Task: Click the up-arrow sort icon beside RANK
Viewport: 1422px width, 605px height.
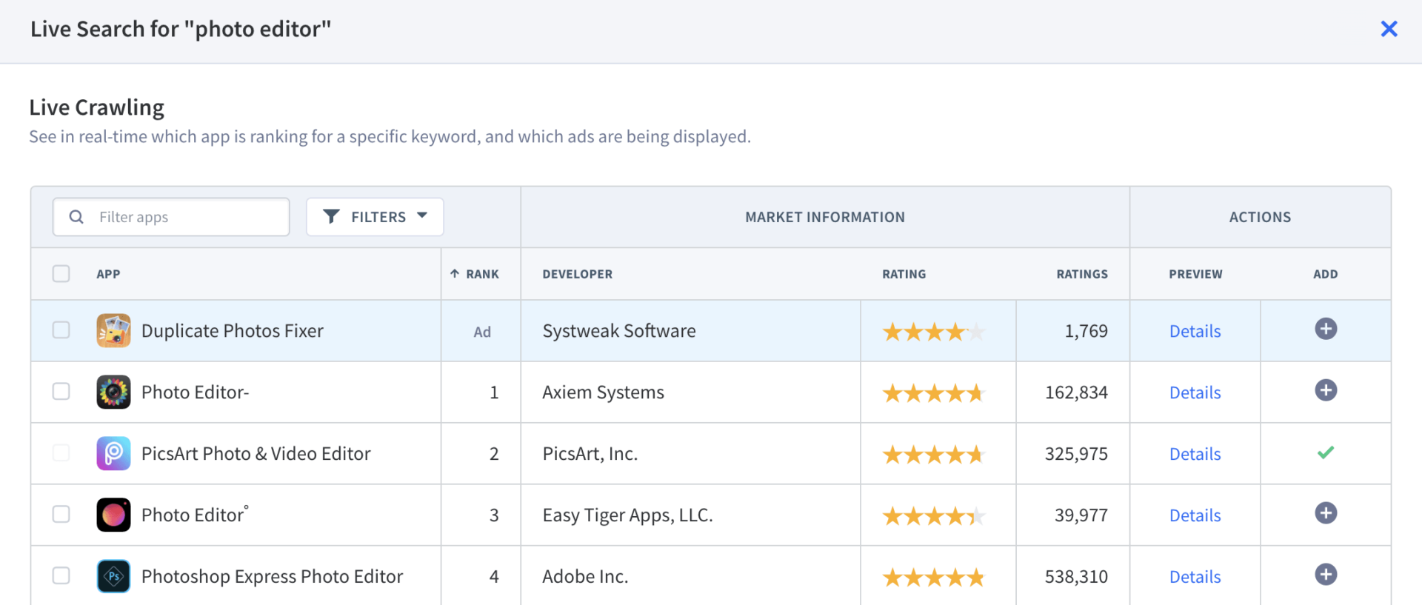Action: [x=455, y=273]
